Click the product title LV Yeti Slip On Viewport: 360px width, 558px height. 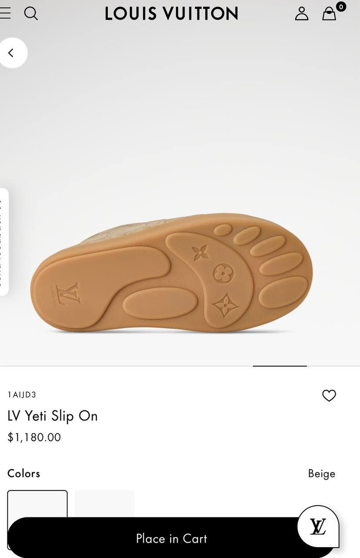coord(53,416)
